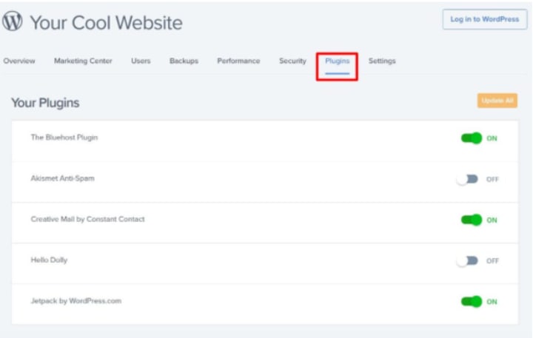
Task: Turn off Jetpack by WordPress.com toggle
Action: (471, 301)
